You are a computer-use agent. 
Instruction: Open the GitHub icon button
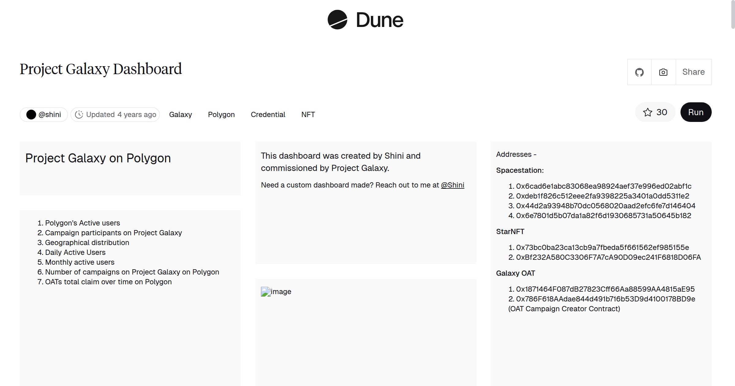639,72
